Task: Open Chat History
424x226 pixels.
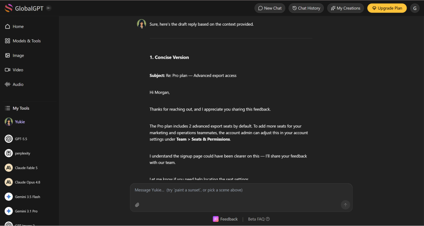Action: pyautogui.click(x=306, y=8)
